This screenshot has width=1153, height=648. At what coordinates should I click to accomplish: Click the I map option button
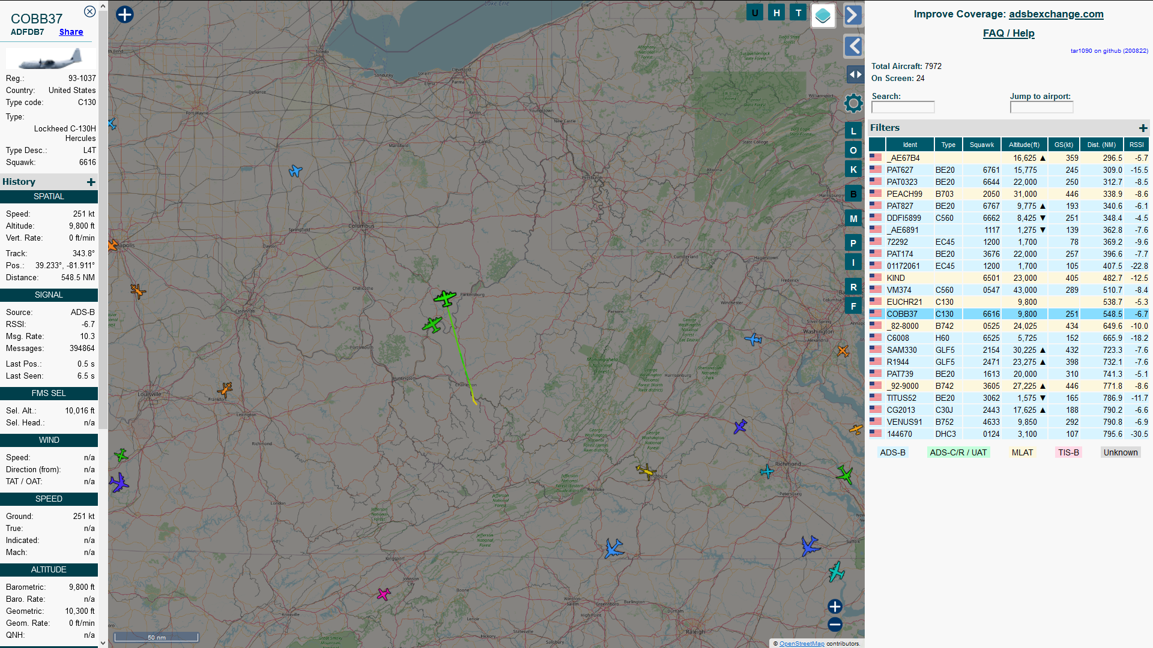[853, 262]
